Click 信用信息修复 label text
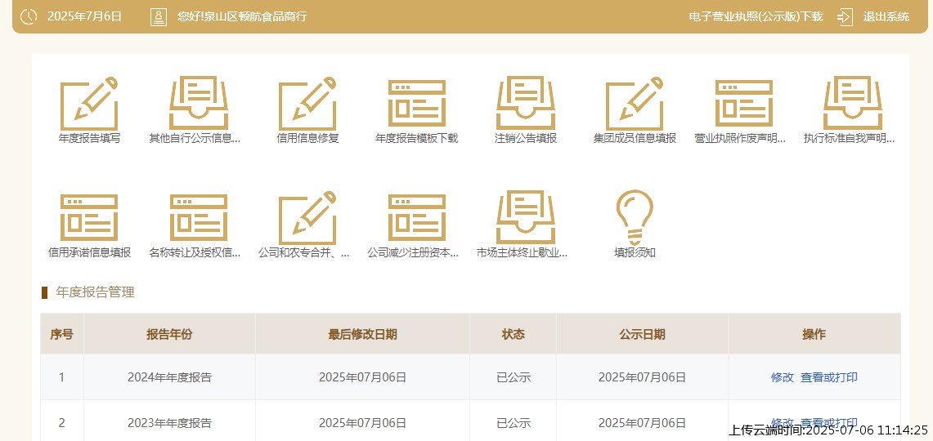 pyautogui.click(x=307, y=139)
